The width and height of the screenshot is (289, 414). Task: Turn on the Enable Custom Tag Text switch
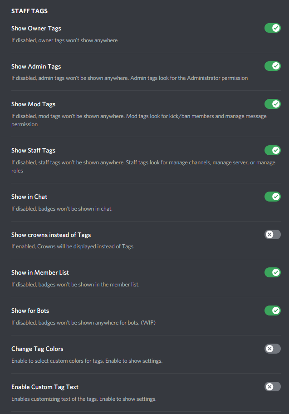272,387
